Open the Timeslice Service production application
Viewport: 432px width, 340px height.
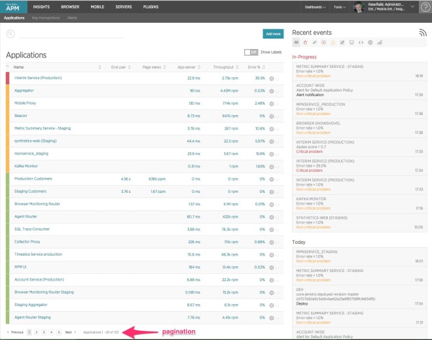coord(39,254)
